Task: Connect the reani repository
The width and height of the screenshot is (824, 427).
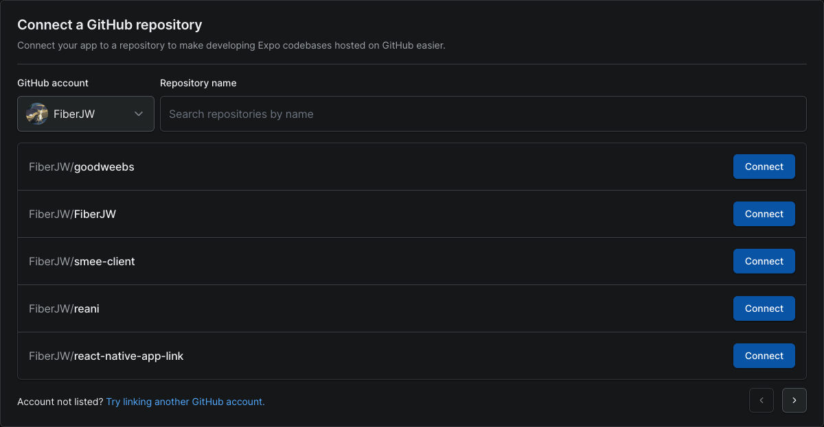Action: 764,308
